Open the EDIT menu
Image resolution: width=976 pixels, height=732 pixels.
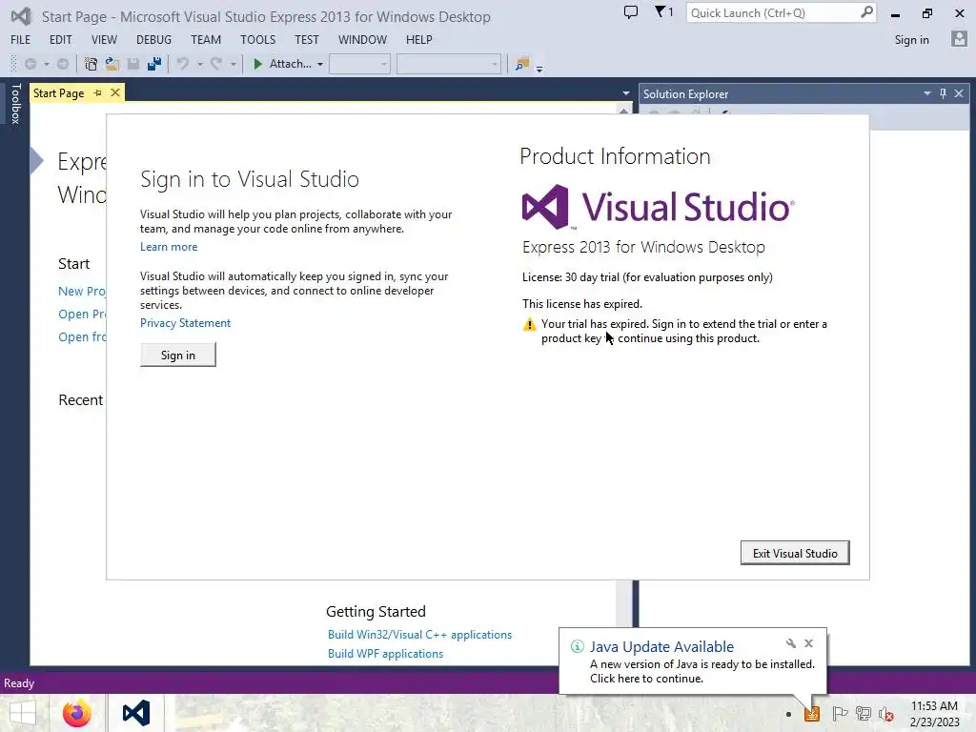(60, 39)
